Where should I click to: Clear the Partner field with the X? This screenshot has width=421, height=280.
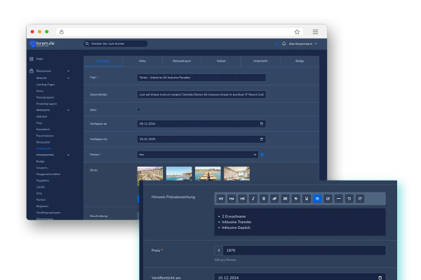pos(255,154)
